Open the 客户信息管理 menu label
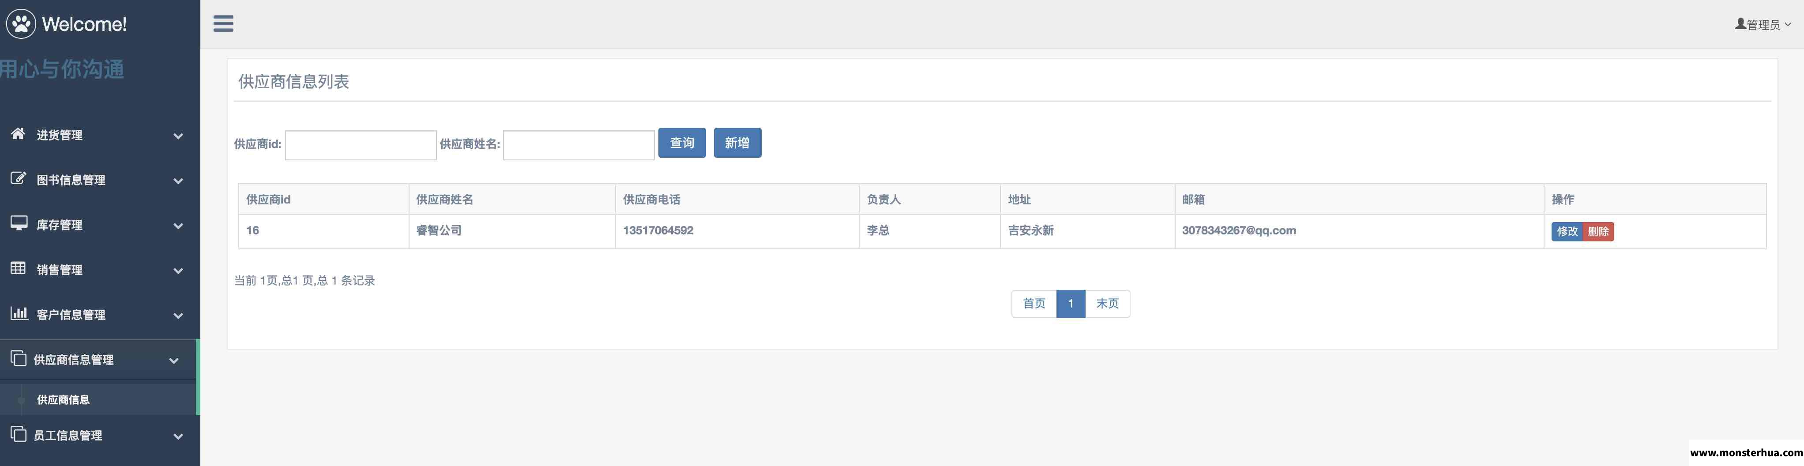The image size is (1804, 466). click(71, 314)
